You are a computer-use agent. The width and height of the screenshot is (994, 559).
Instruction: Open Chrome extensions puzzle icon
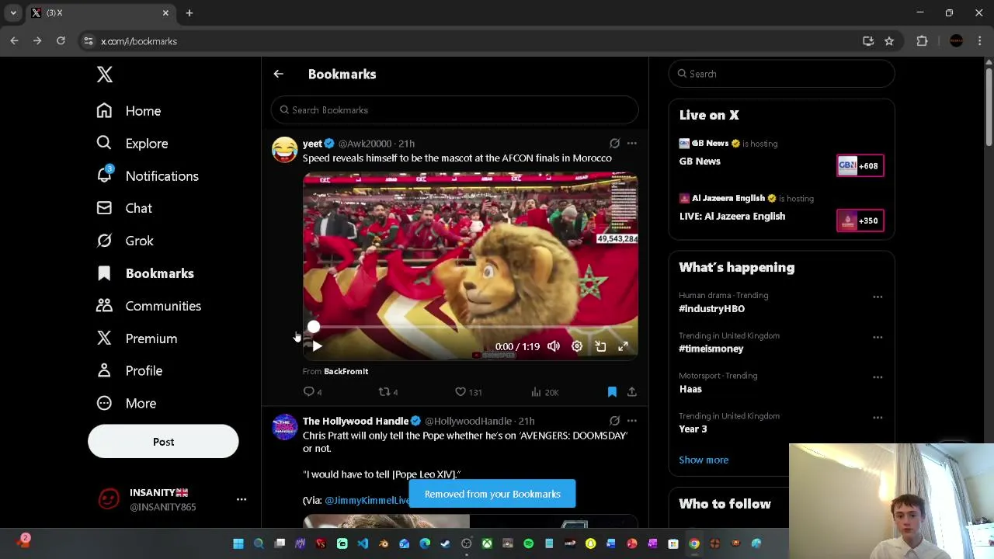click(x=923, y=41)
